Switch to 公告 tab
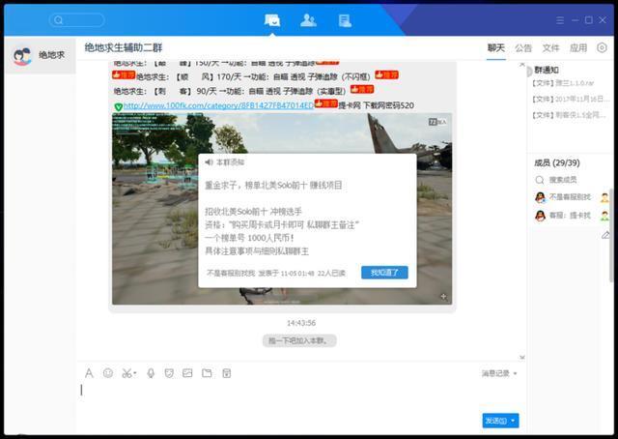Viewport: 618px width, 439px height. coord(523,48)
